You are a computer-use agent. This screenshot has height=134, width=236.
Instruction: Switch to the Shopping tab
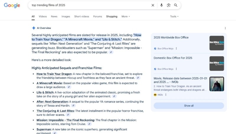click(x=112, y=17)
